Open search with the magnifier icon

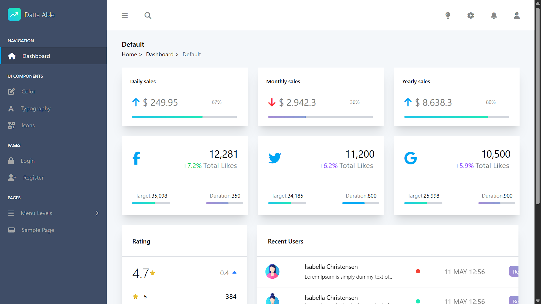click(x=148, y=15)
